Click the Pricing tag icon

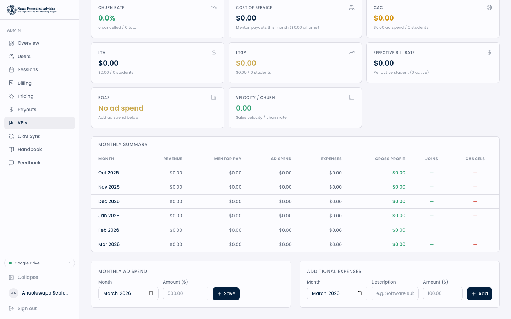click(x=11, y=96)
